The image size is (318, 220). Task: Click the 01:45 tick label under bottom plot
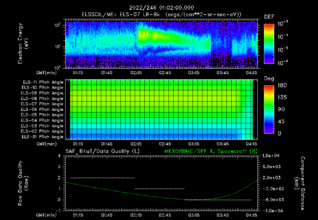tap(107, 215)
